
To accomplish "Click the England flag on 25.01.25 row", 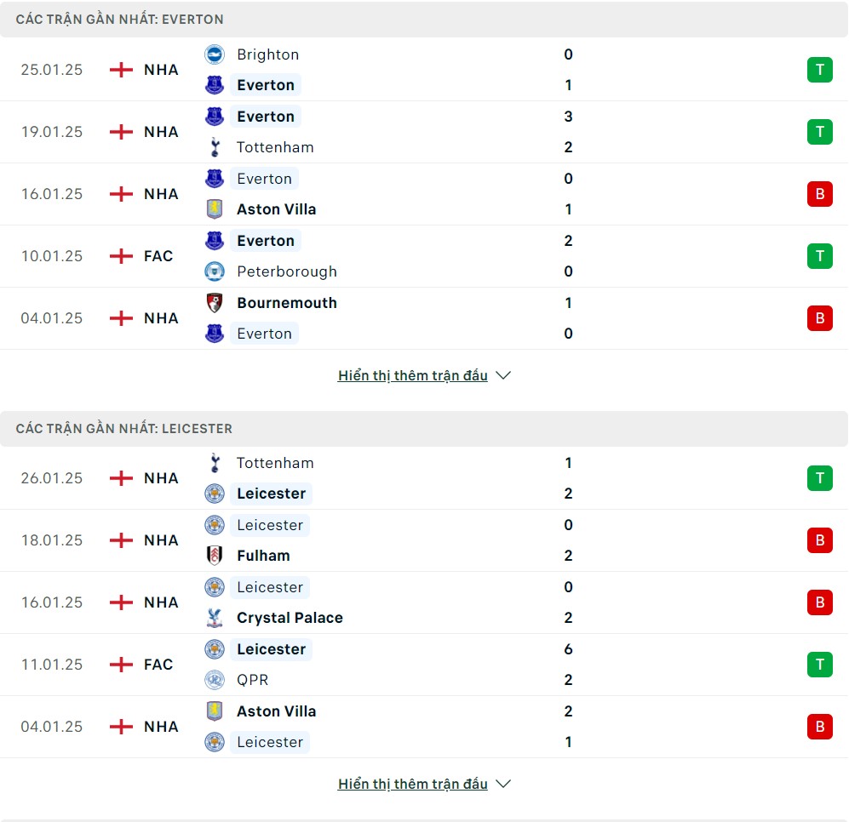I will point(121,70).
